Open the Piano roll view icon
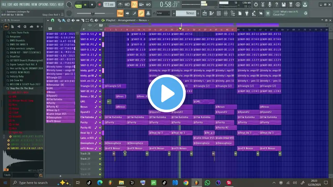 (212, 13)
